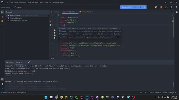Screen dimensions: 179x100
Task: Choose the 'type' completion suggestion
Action: (89, 28)
